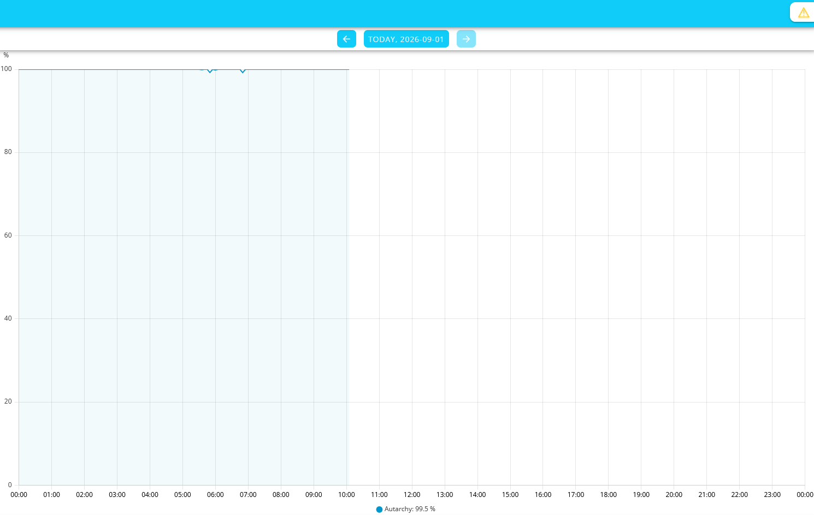This screenshot has height=515, width=814.
Task: Click the 20 y-axis label
Action: (8, 401)
